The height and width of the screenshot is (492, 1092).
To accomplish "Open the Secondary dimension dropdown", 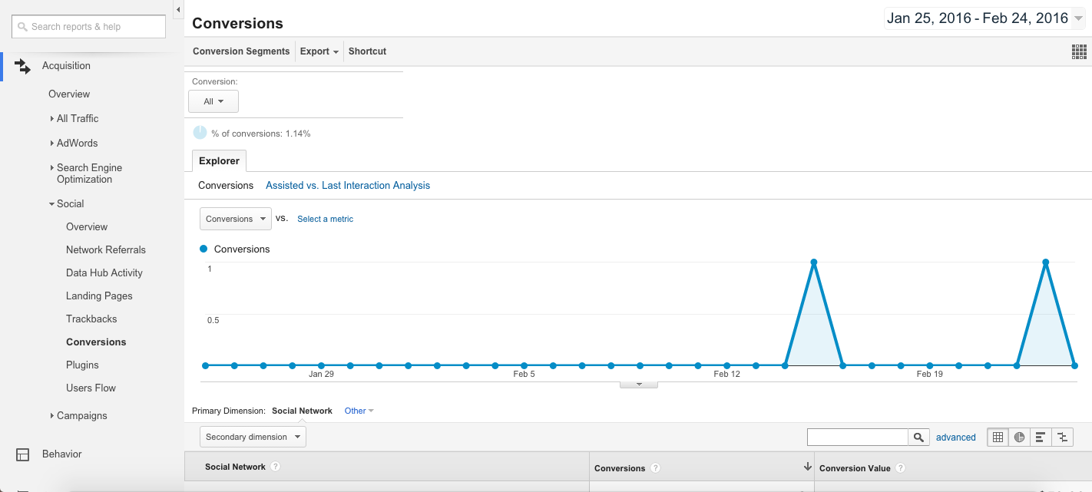I will tap(253, 437).
